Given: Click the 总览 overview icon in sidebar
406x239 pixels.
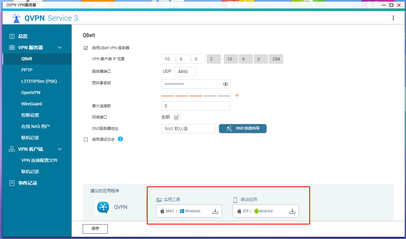Looking at the screenshot, I should pyautogui.click(x=12, y=36).
